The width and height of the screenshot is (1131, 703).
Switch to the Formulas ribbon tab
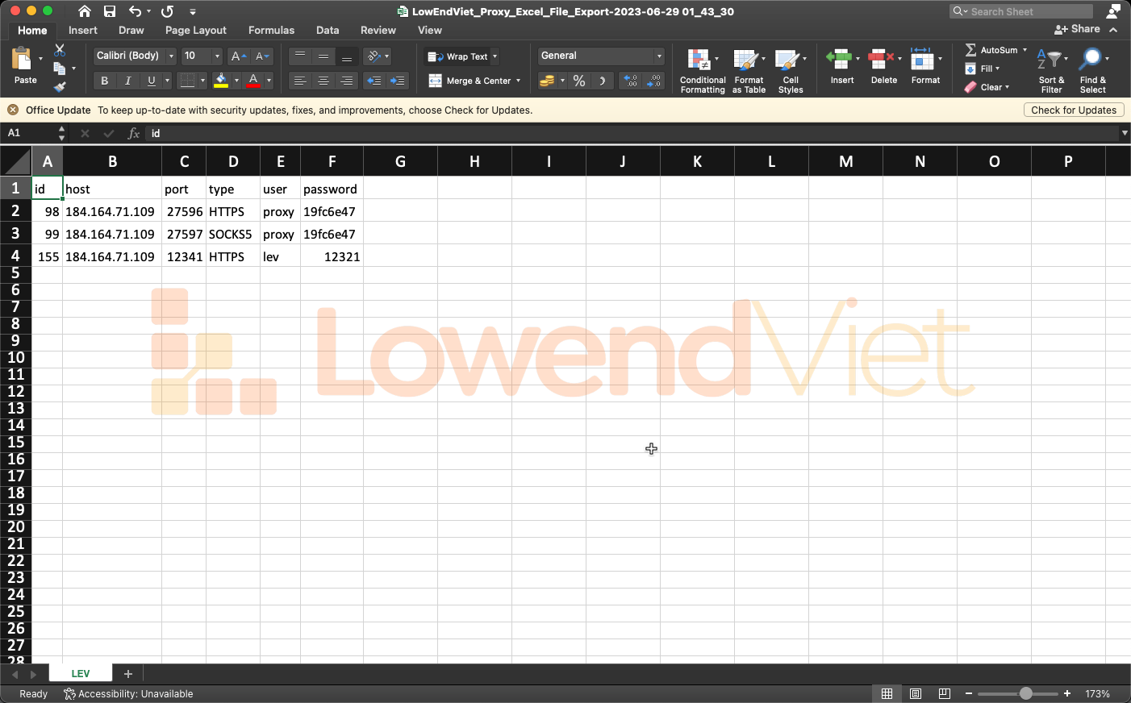tap(271, 30)
